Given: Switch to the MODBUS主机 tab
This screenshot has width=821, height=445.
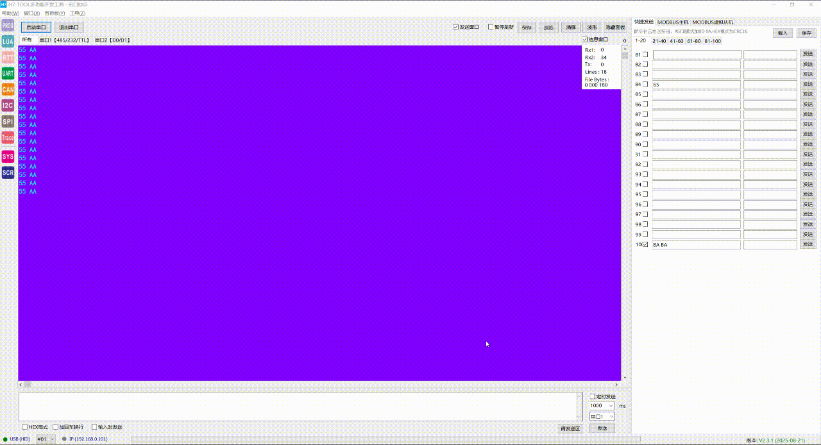Looking at the screenshot, I should pos(672,21).
